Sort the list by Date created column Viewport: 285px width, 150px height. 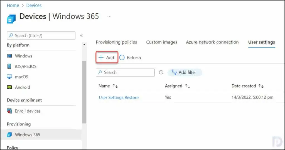[247, 86]
